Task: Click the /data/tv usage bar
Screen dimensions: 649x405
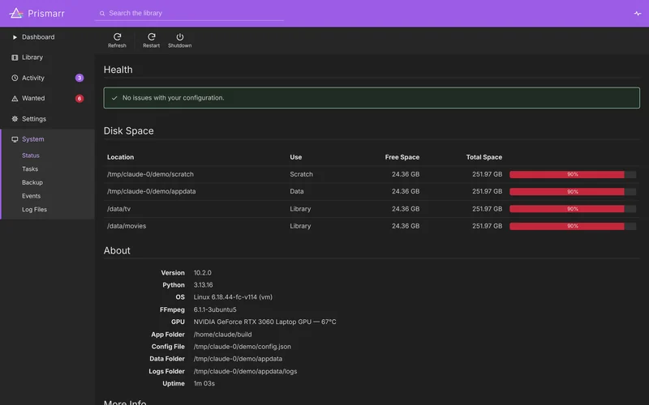Action: [x=573, y=209]
